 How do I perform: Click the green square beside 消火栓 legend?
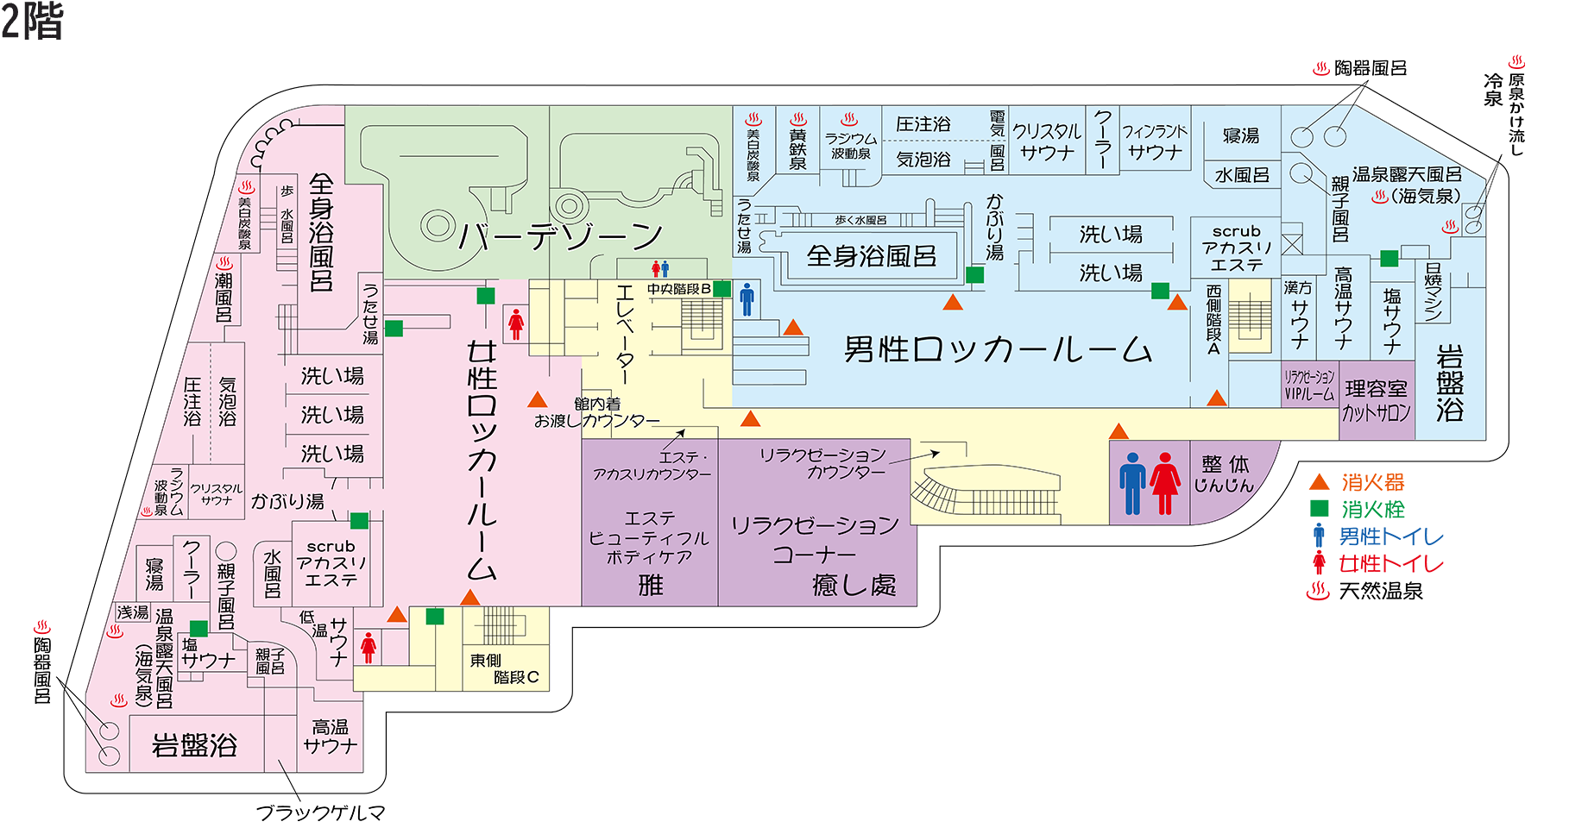point(1319,508)
